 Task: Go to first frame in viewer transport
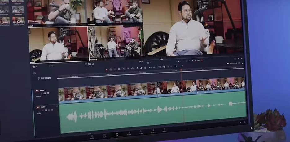pyautogui.click(x=187, y=61)
